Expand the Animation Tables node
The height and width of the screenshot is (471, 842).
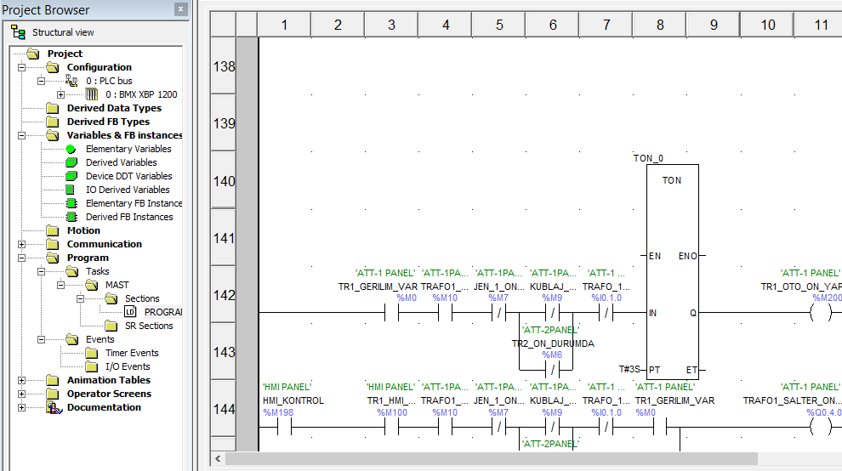21,380
